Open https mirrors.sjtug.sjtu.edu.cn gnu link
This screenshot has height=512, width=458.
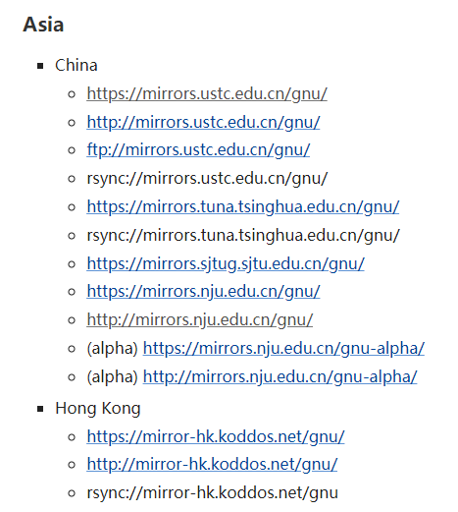pyautogui.click(x=226, y=263)
